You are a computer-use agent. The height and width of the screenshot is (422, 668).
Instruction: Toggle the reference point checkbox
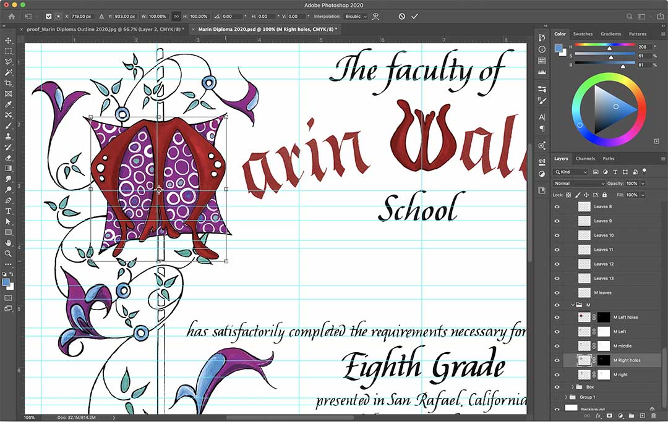click(49, 16)
